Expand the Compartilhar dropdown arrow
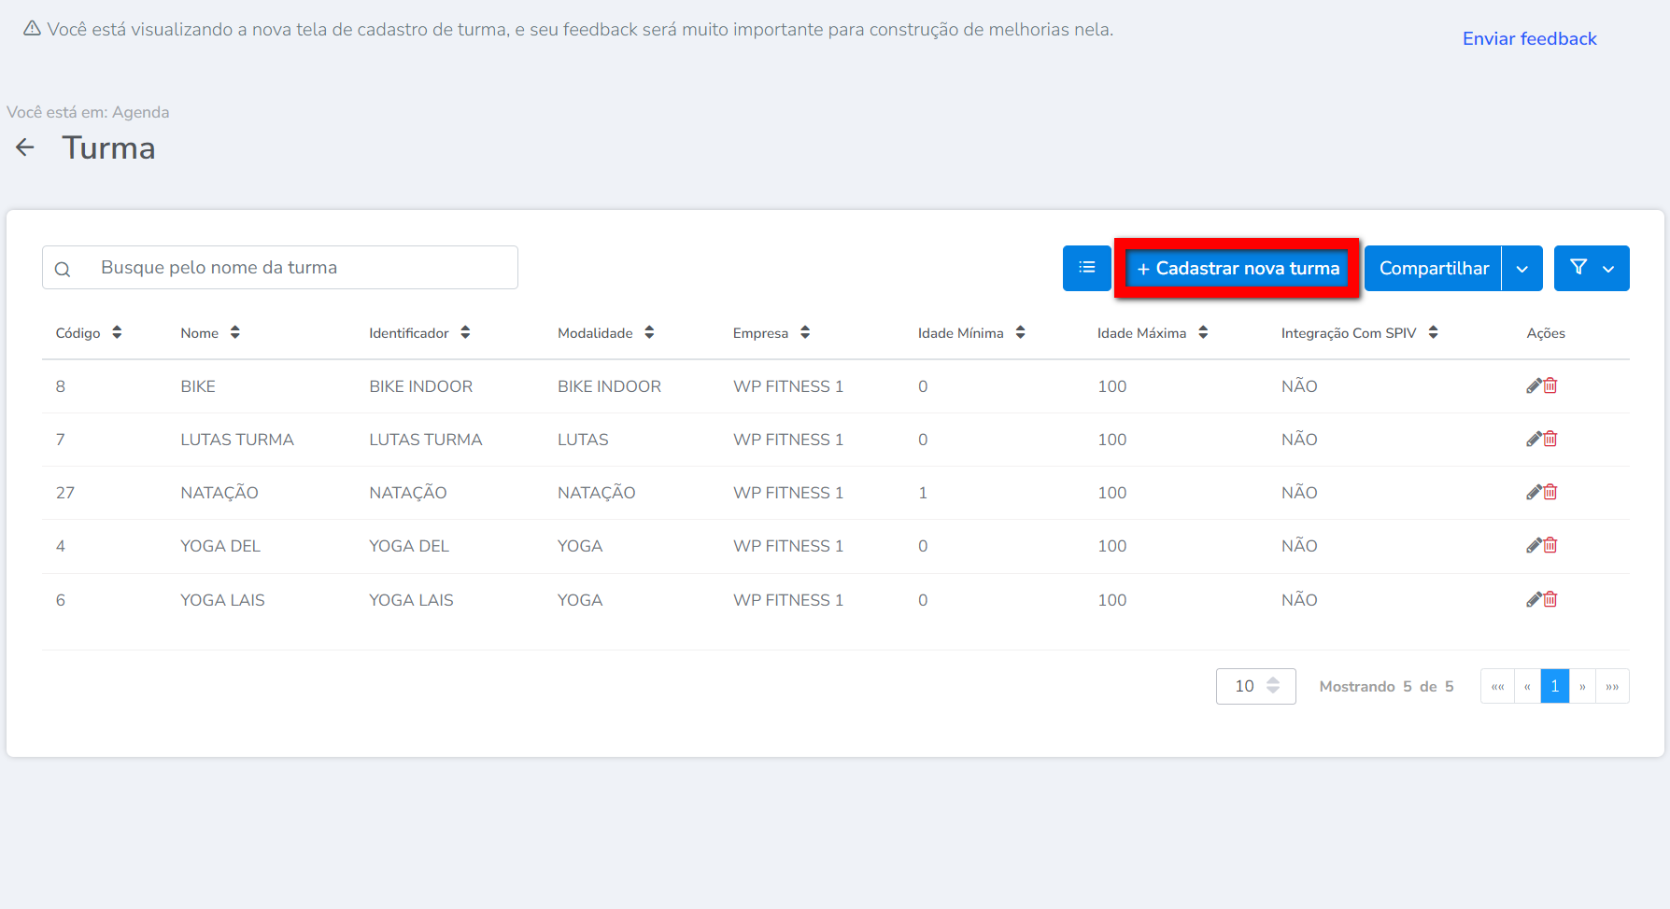 point(1521,269)
